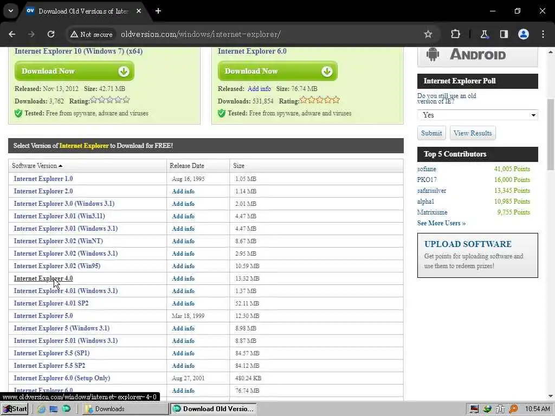Click Add info for Internet Explorer 5.5 (SP1)

pyautogui.click(x=183, y=353)
